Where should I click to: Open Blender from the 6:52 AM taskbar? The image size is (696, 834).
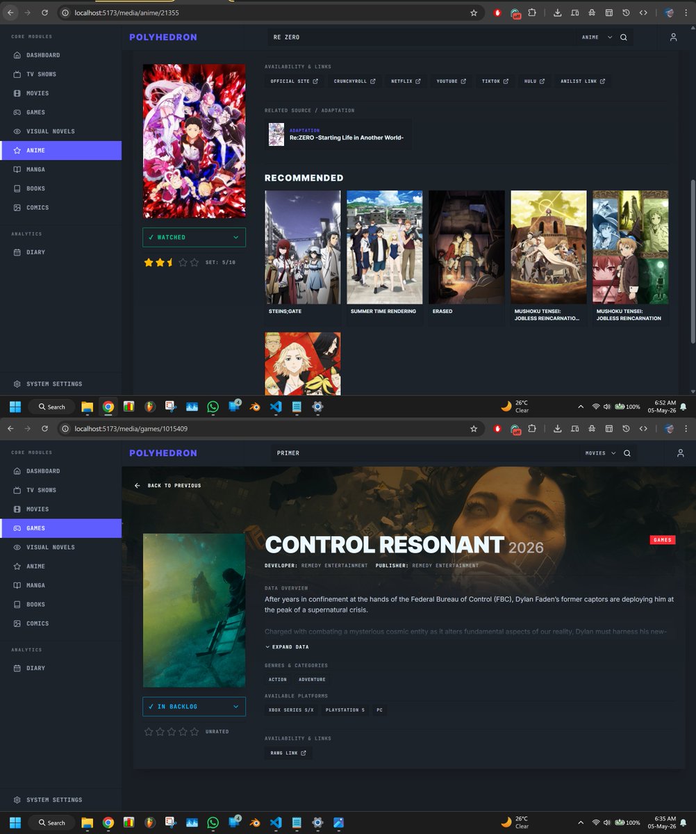tap(256, 407)
